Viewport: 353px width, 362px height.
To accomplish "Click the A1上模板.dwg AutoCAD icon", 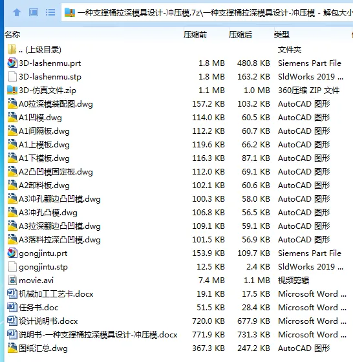I will point(12,145).
